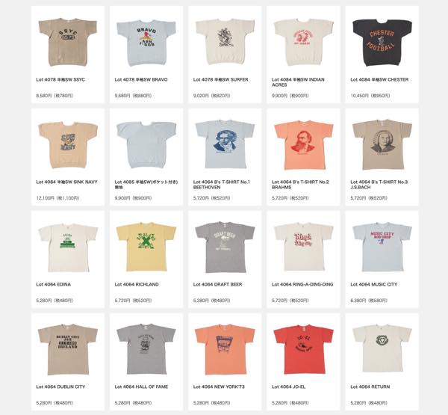Select the plain pocket sweatshirt Lot 4085 image
This screenshot has width=448, height=415.
pos(146,145)
